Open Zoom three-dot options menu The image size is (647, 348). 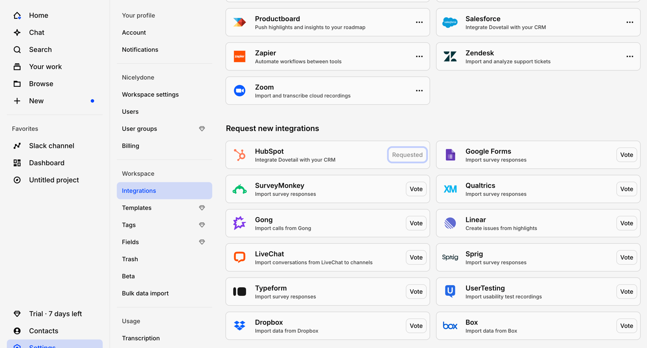pos(419,91)
